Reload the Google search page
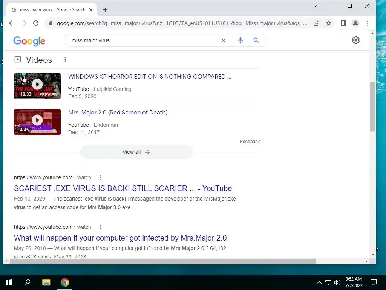Viewport: 386px width, 290px height. pyautogui.click(x=36, y=23)
